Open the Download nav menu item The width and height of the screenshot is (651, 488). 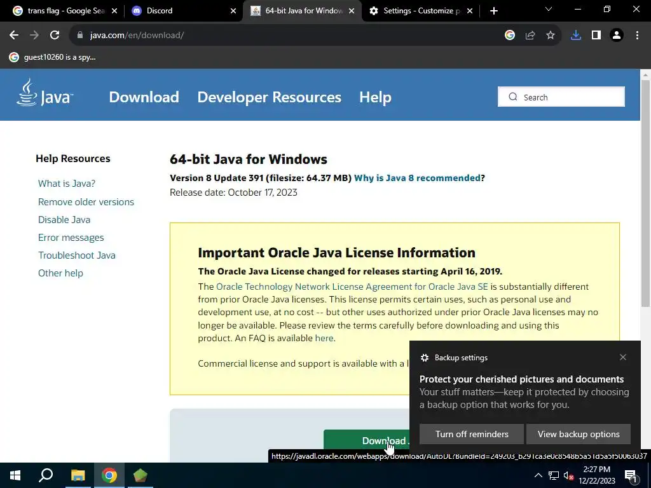click(x=144, y=97)
